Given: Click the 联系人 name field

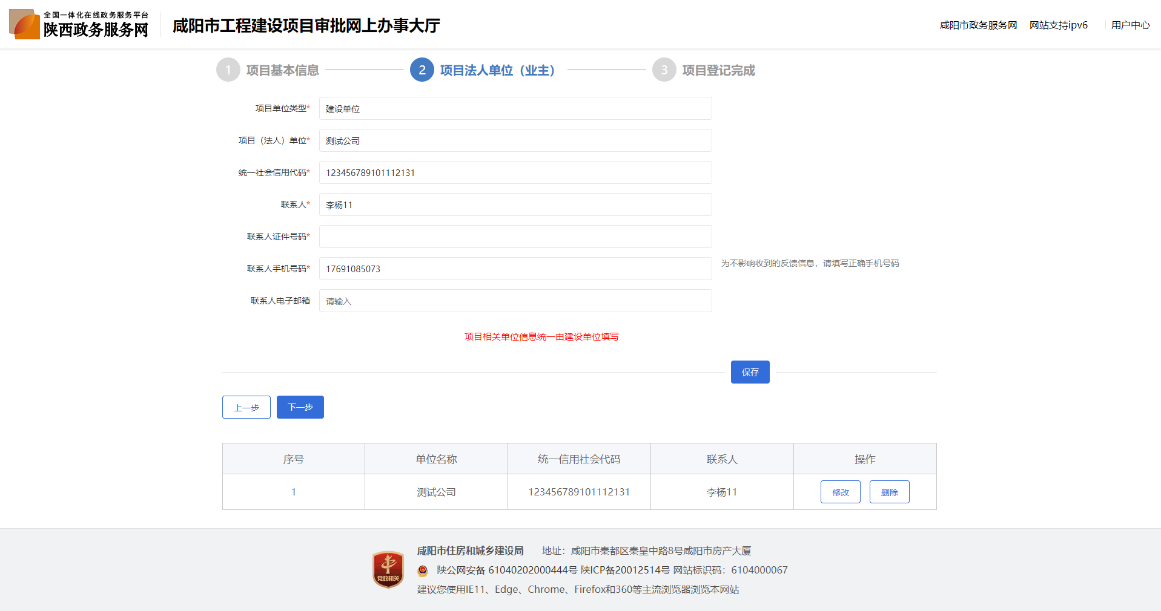Looking at the screenshot, I should 515,205.
